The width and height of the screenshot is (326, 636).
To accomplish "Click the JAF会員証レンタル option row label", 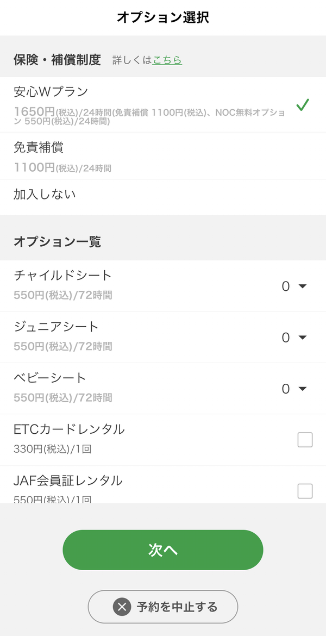I will click(68, 480).
